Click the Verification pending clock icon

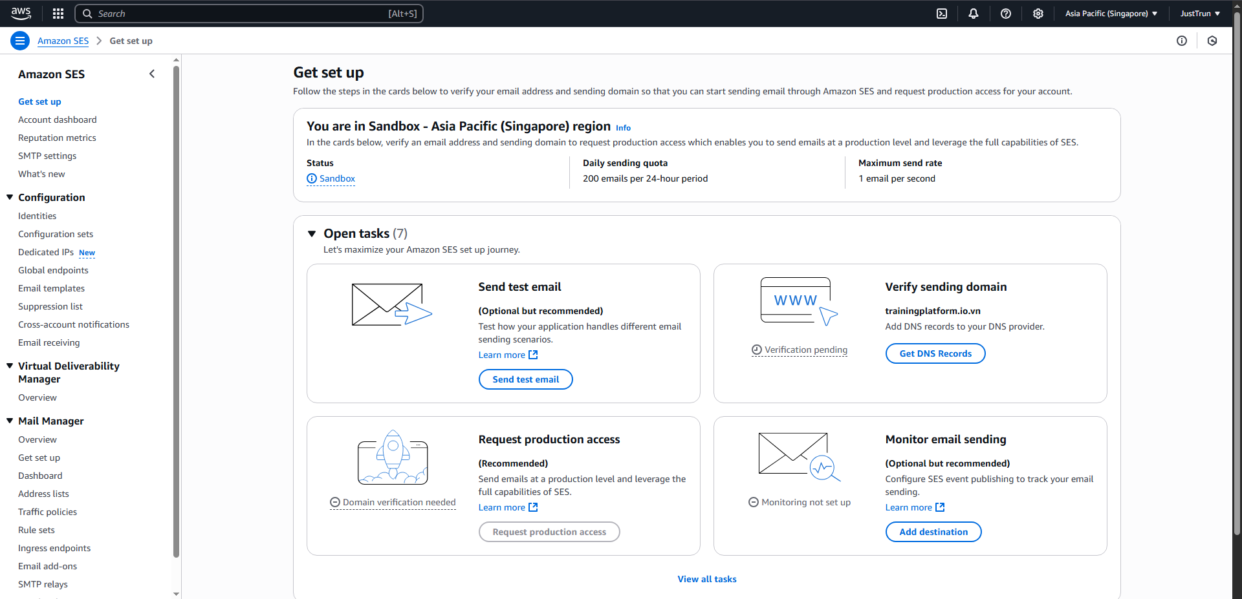757,350
